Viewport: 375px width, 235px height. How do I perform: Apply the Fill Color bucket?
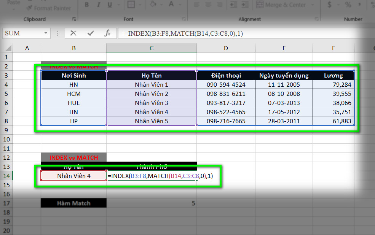tap(153, 4)
